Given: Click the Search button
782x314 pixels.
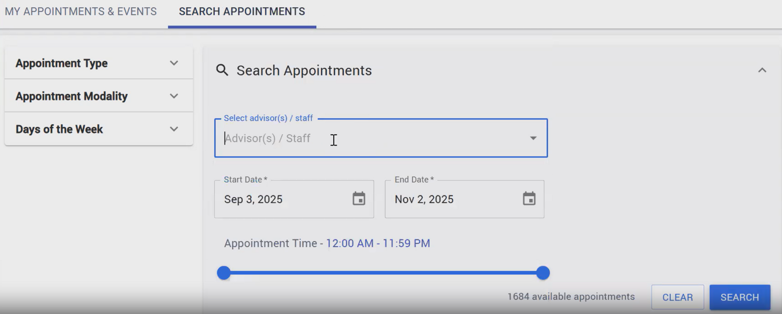Looking at the screenshot, I should click(x=739, y=297).
